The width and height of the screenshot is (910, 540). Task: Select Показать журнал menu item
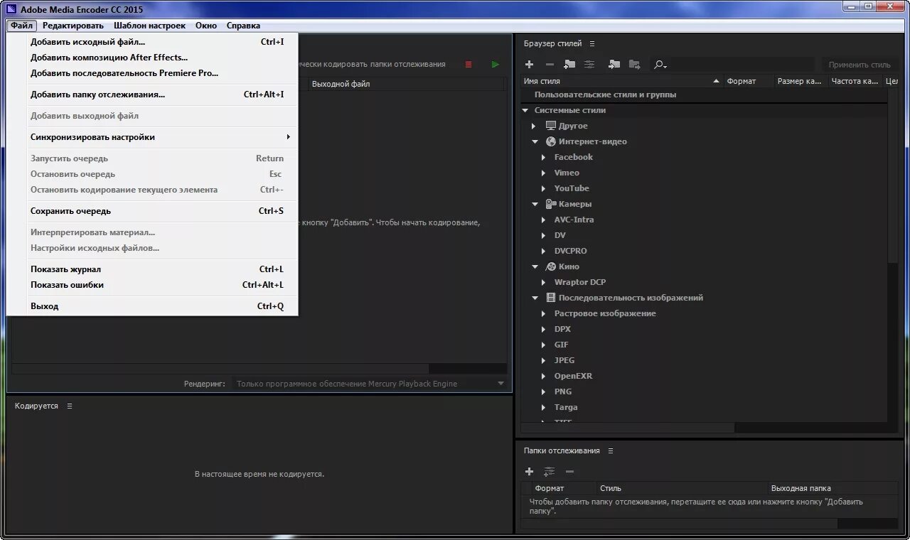point(152,269)
